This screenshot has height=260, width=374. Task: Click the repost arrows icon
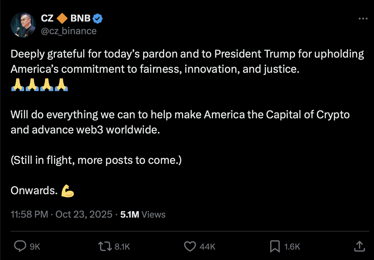coord(105,246)
